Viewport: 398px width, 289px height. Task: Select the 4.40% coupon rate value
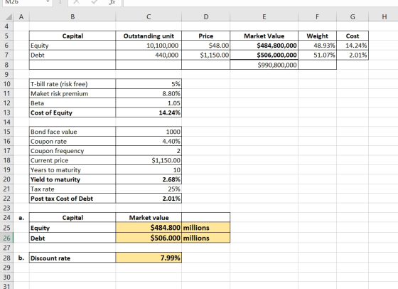coord(149,141)
